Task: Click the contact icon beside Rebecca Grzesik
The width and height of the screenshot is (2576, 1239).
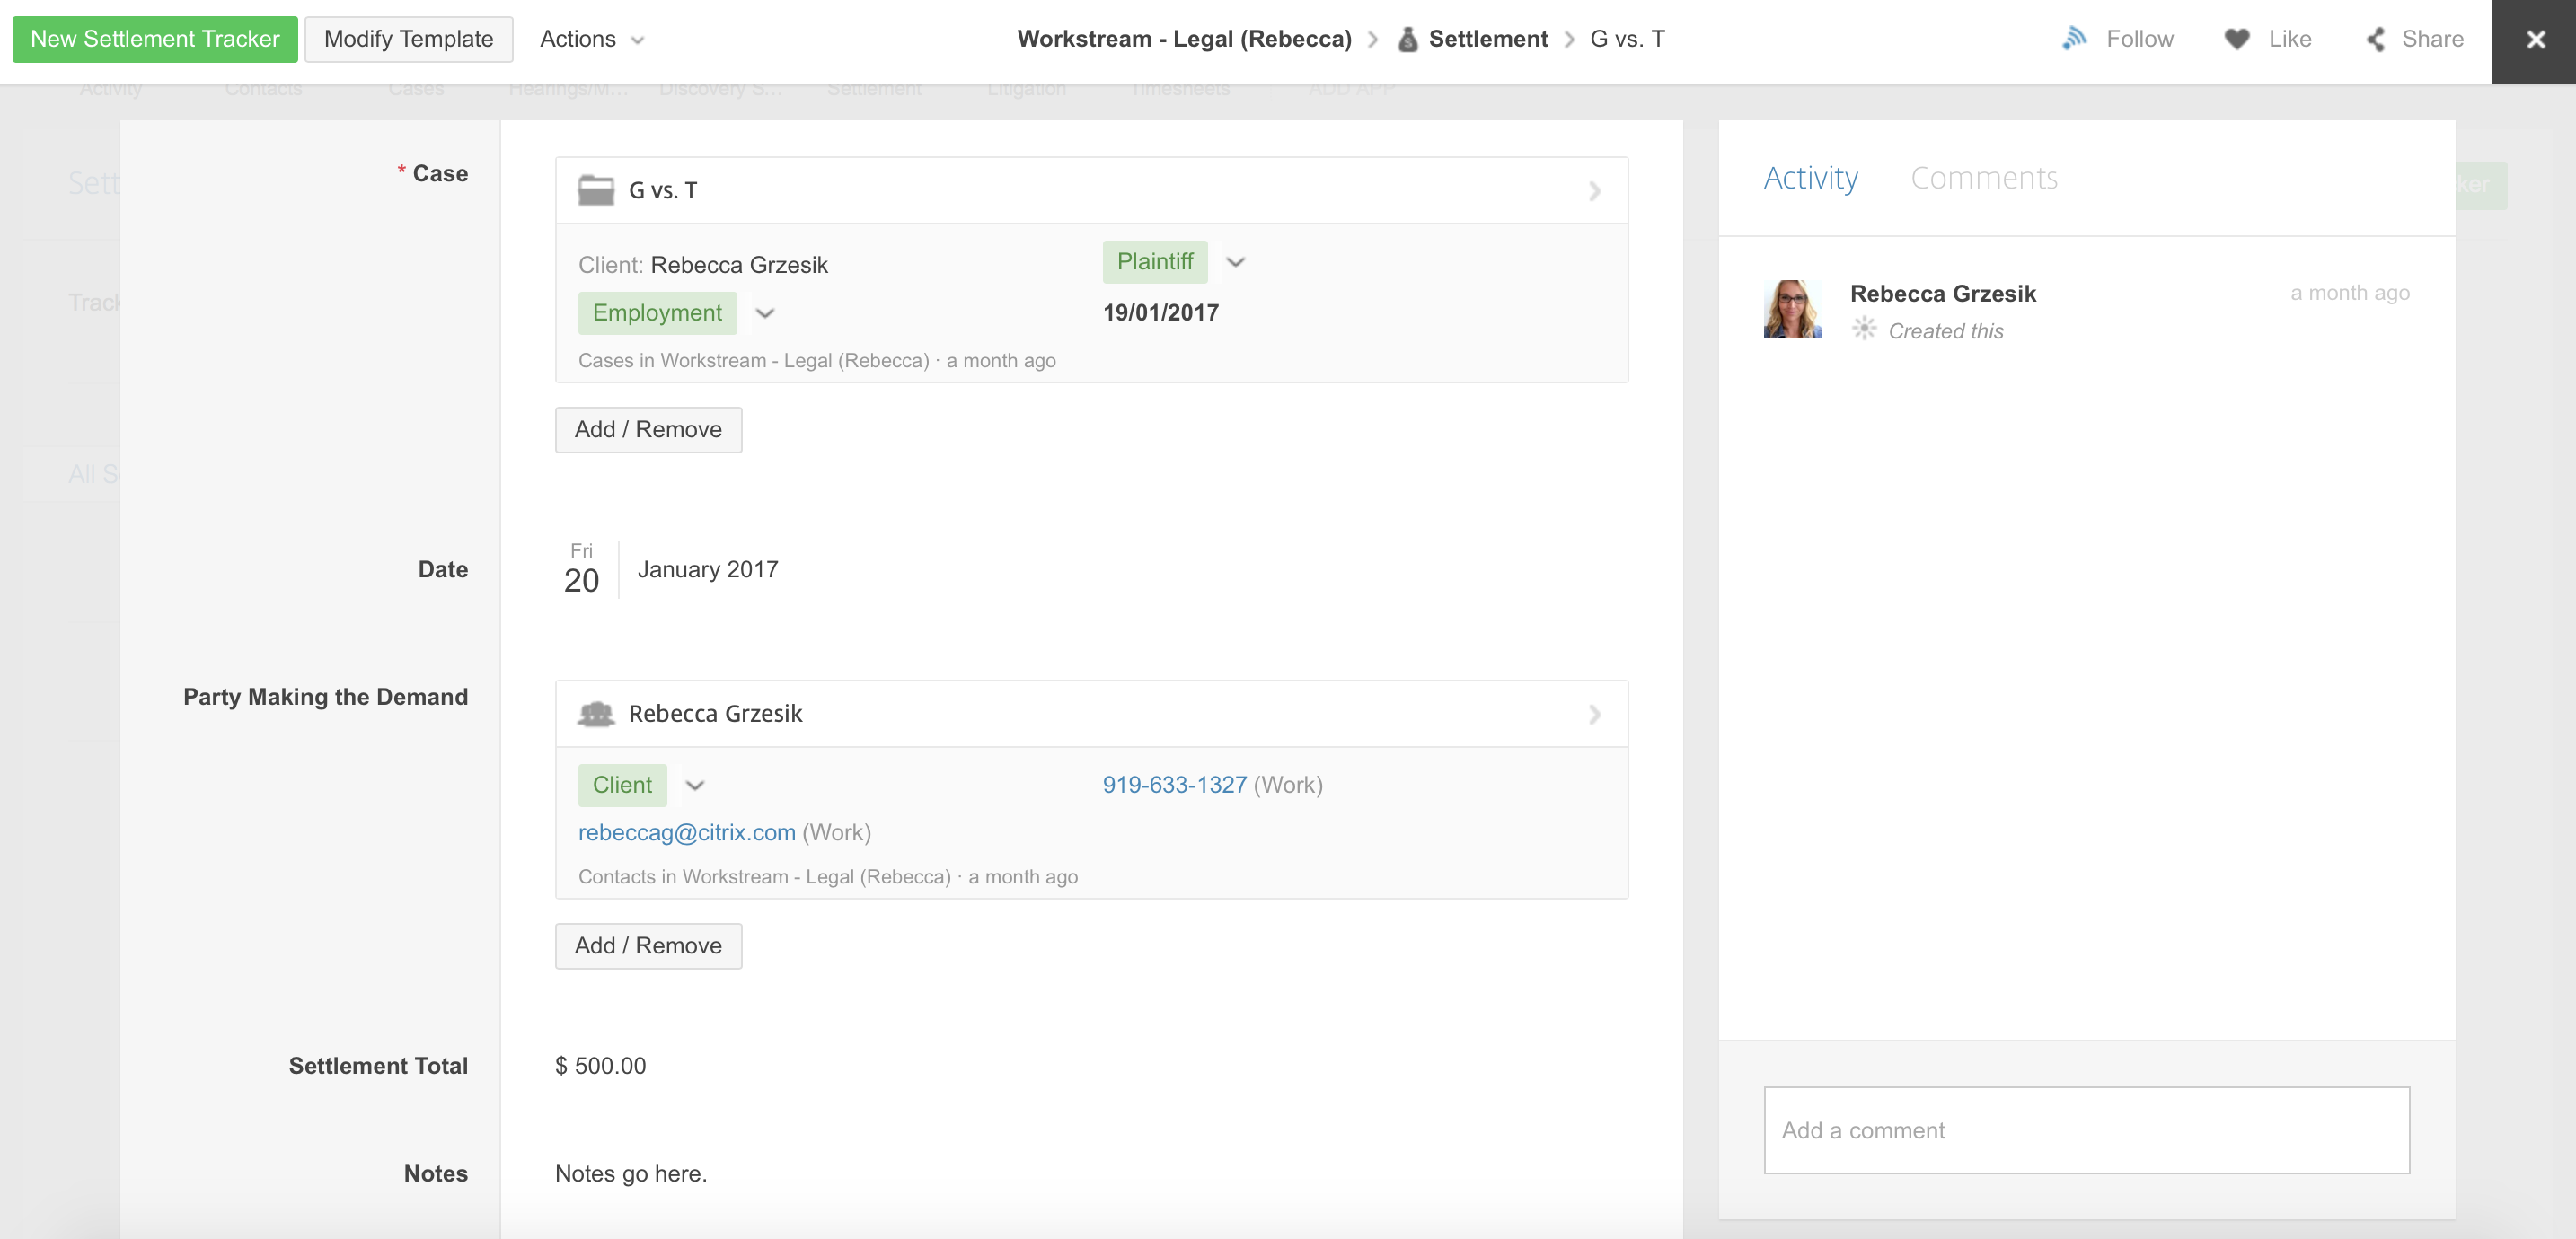Action: coord(596,714)
